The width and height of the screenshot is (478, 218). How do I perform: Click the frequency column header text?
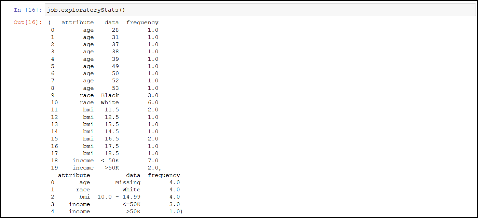click(x=142, y=22)
